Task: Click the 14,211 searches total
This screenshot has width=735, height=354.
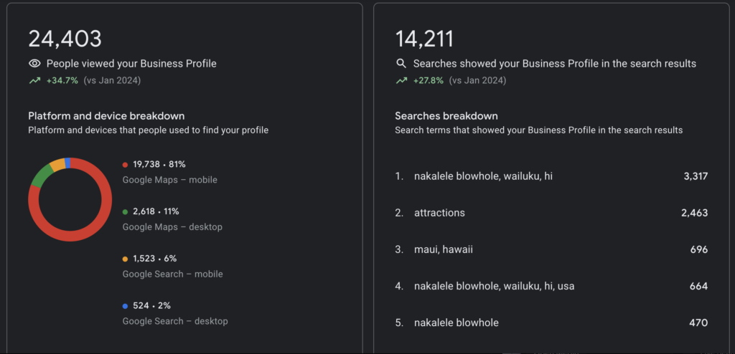Action: point(424,39)
